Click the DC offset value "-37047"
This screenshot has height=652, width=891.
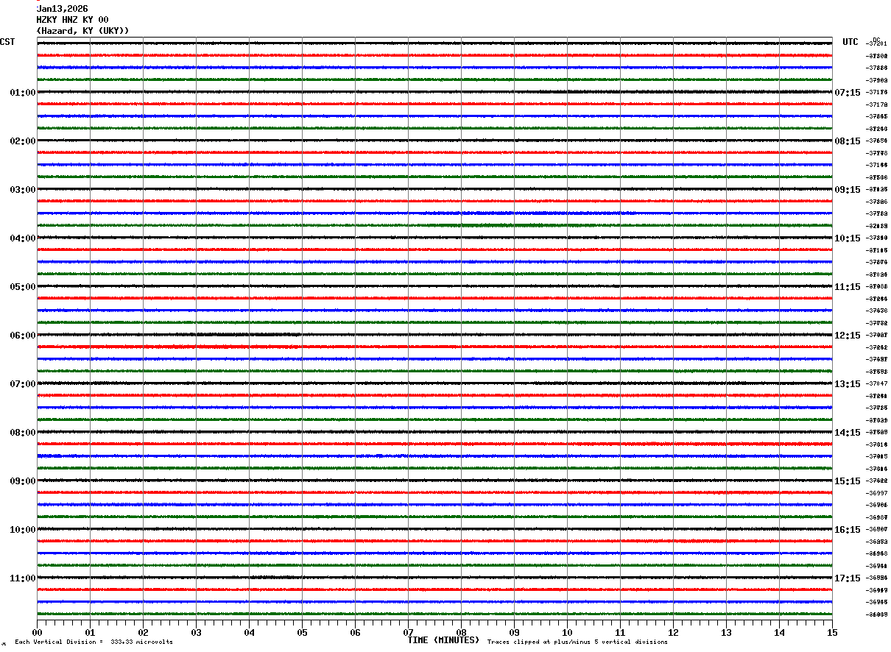[876, 383]
